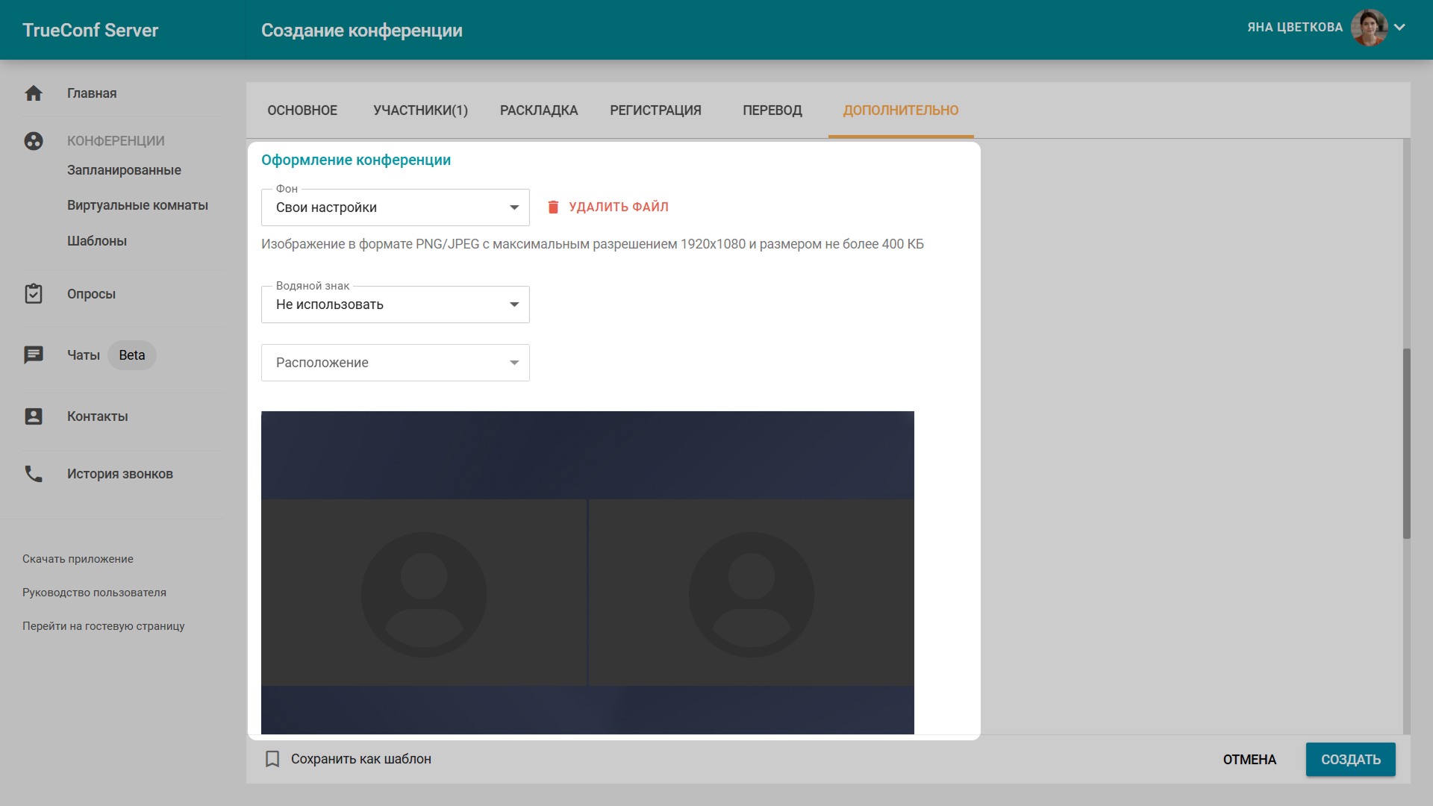Click the chats message icon
Image resolution: width=1433 pixels, height=806 pixels.
[34, 355]
